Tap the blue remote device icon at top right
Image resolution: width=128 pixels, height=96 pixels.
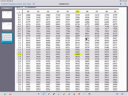click(x=121, y=4)
